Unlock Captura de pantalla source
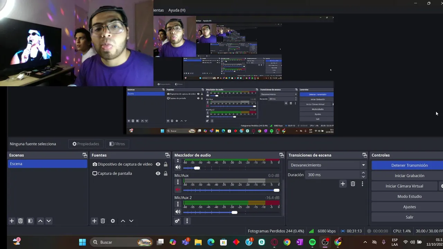 [x=165, y=173]
